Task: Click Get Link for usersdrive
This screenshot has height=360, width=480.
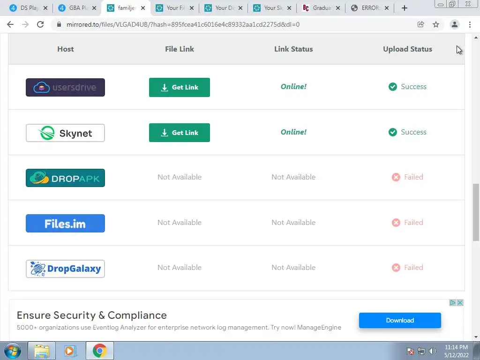Action: point(180,88)
